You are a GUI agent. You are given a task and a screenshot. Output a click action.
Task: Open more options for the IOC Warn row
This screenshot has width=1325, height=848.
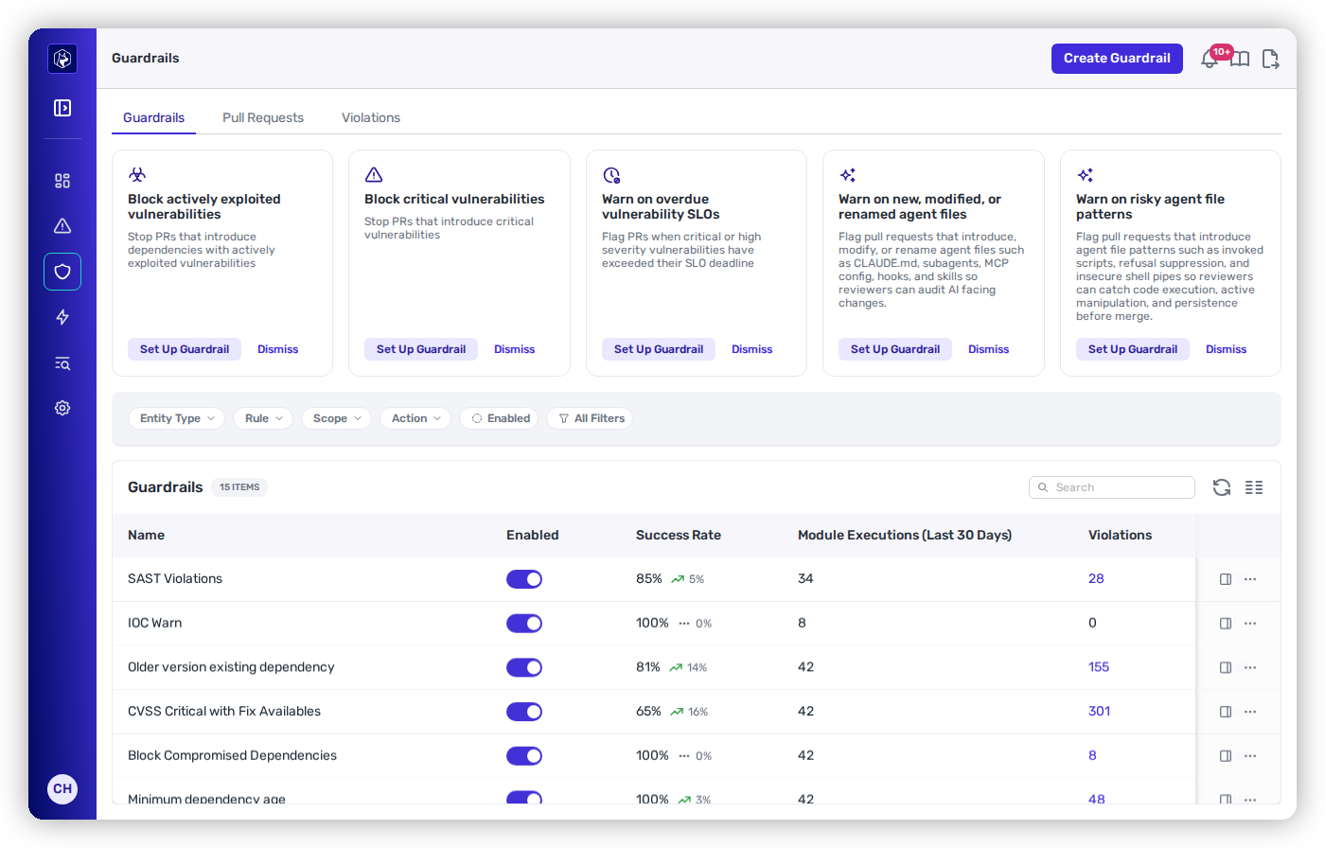1250,624
